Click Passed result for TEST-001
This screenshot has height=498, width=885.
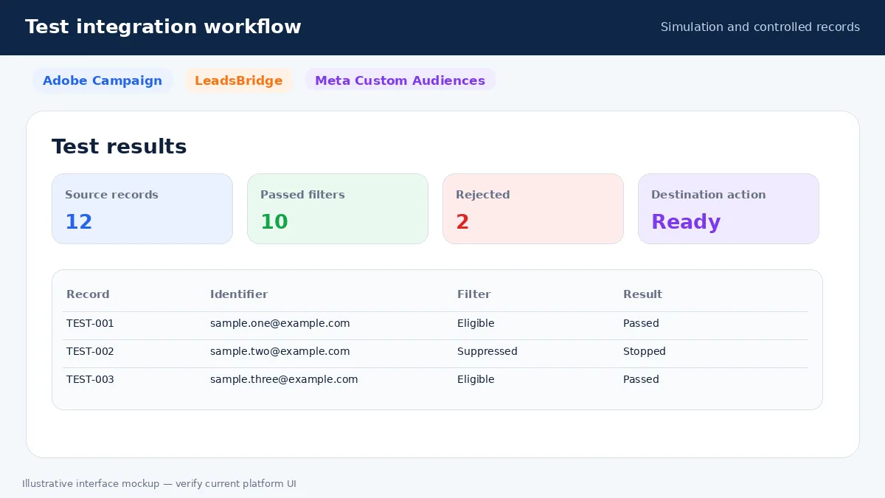(641, 323)
